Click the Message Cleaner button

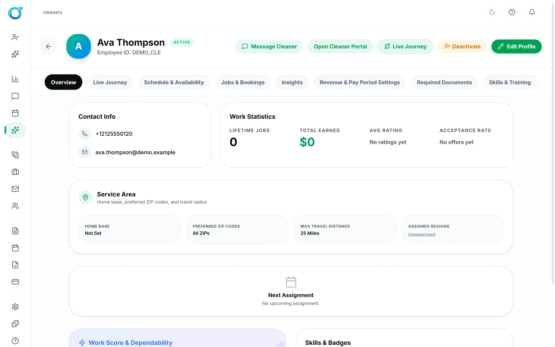click(269, 46)
